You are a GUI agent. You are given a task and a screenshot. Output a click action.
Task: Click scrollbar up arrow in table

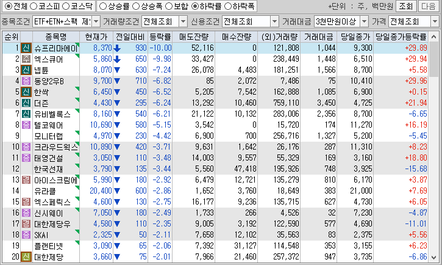coord(434,37)
